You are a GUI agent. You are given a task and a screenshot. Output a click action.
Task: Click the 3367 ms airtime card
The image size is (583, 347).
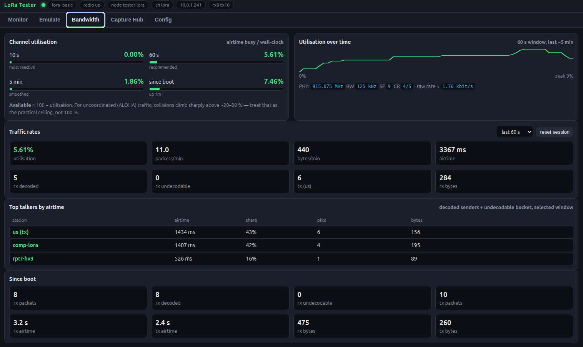[504, 153]
